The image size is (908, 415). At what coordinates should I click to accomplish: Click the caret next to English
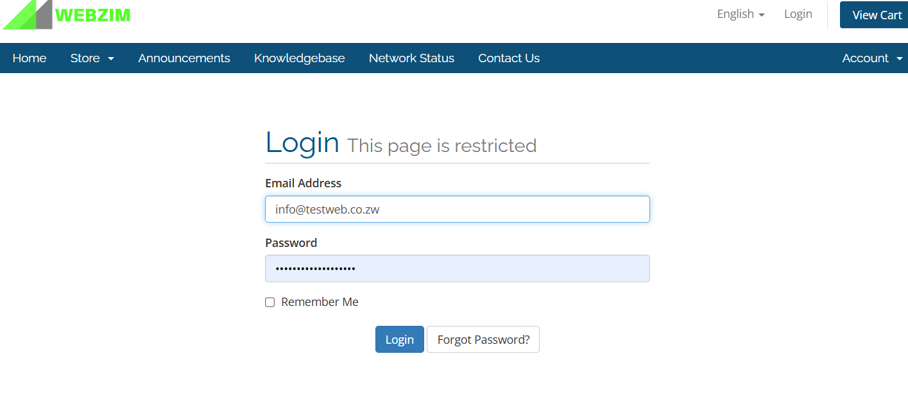coord(762,15)
